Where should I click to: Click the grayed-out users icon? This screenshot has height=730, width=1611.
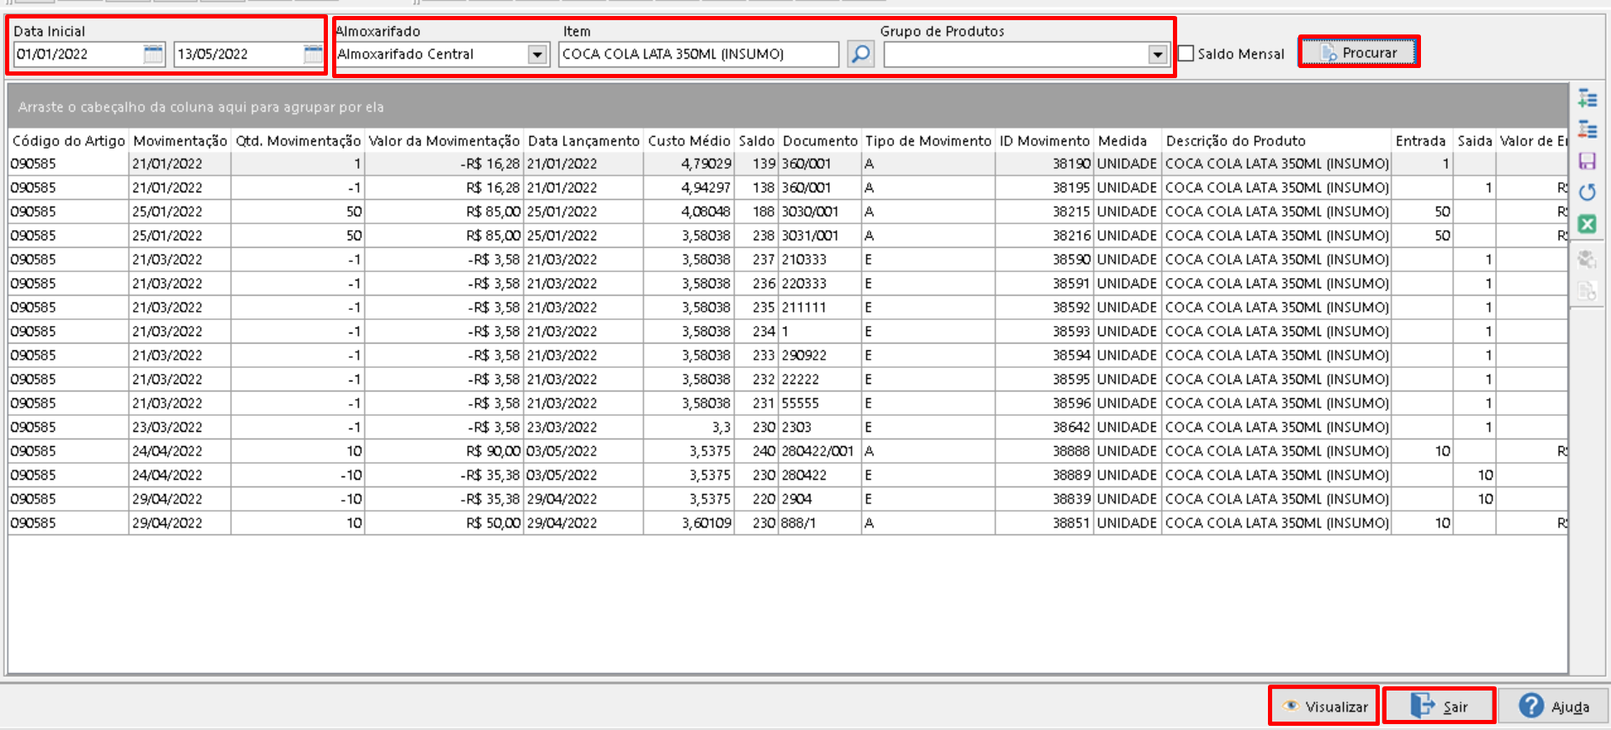(x=1587, y=259)
